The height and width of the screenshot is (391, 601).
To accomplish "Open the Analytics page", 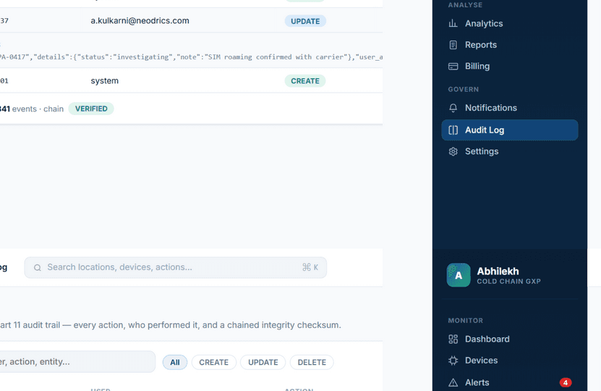I will click(x=509, y=23).
